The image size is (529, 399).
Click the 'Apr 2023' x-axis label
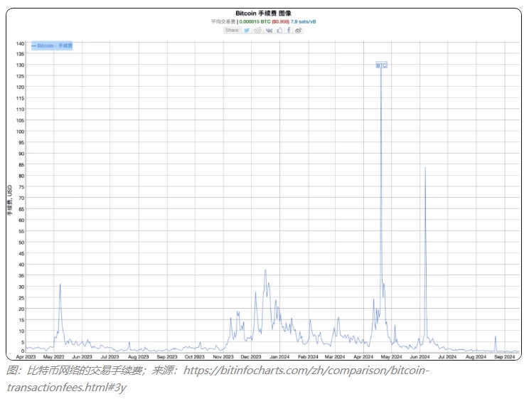click(x=26, y=356)
